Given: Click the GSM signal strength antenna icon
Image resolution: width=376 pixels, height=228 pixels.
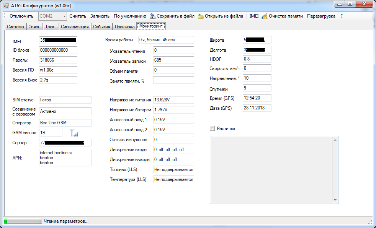Looking at the screenshot, I should pos(74,133).
